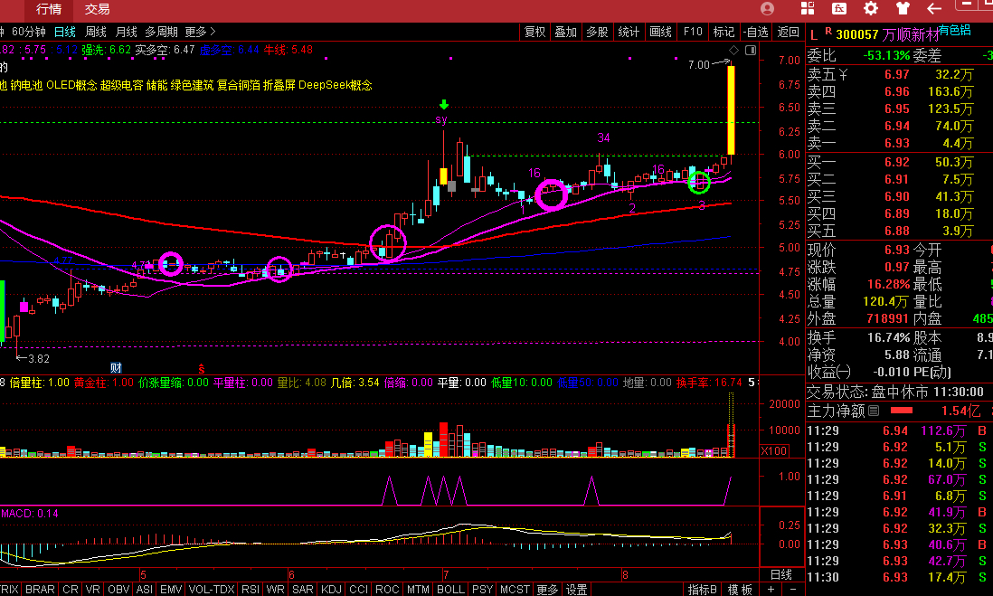Open the 复权 adjustment menu

[x=535, y=32]
